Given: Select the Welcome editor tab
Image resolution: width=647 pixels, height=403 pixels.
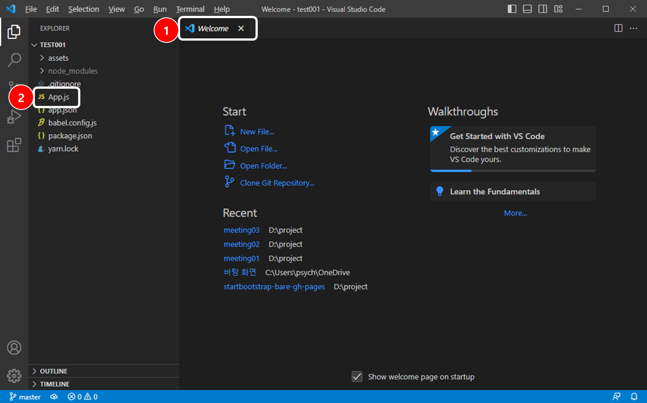Looking at the screenshot, I should (214, 28).
